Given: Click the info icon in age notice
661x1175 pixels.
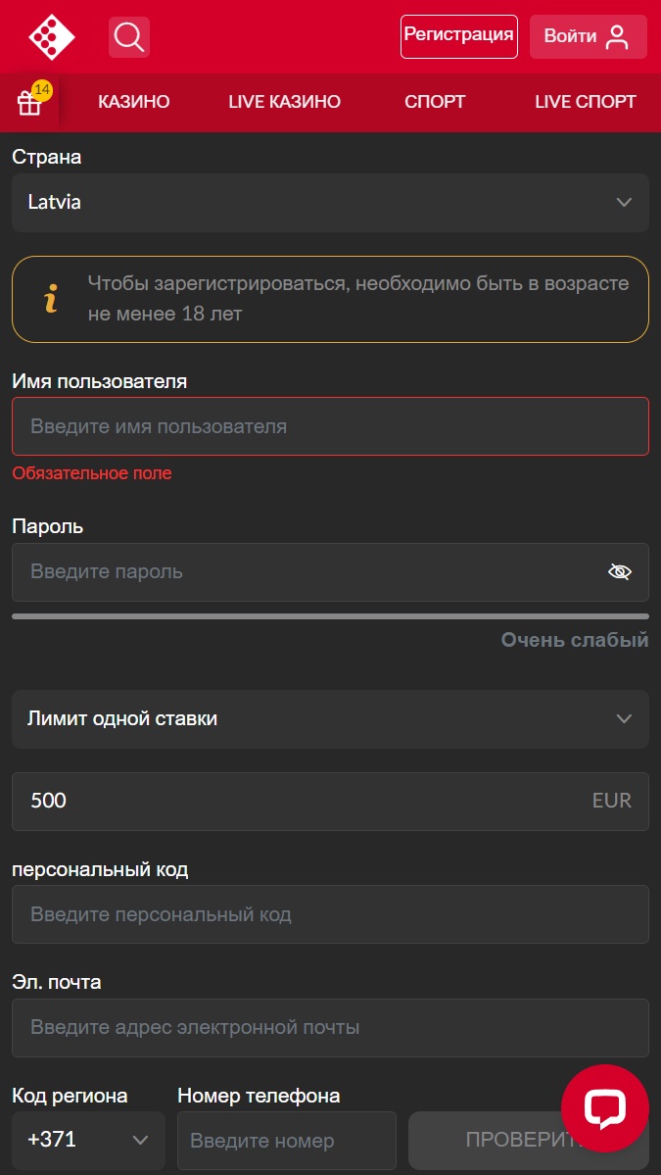Looking at the screenshot, I should click(51, 299).
